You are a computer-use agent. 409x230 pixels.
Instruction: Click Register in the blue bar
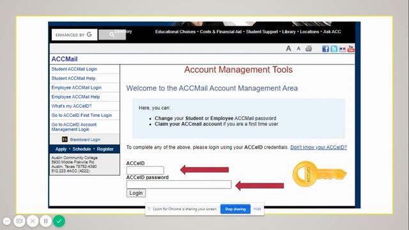105,149
